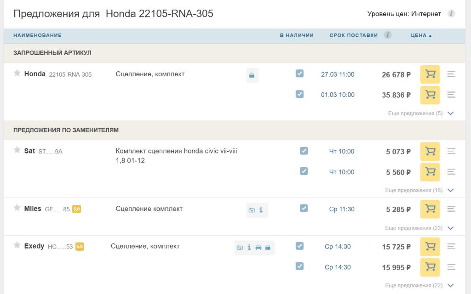
Task: Open the options menu for the 15 995 ₽ offer
Action: click(x=451, y=267)
